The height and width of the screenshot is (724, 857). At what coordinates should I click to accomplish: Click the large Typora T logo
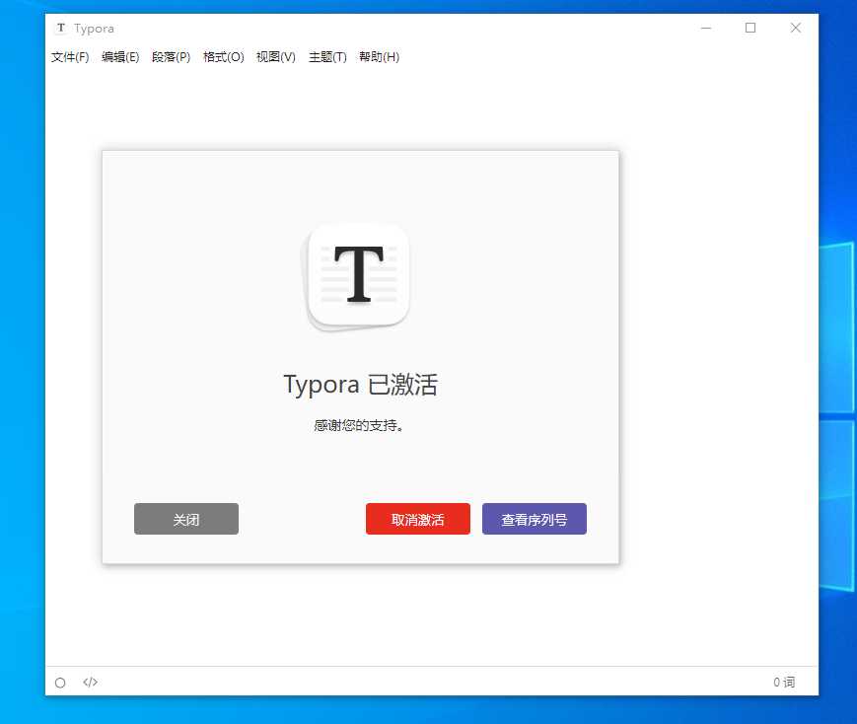click(358, 276)
